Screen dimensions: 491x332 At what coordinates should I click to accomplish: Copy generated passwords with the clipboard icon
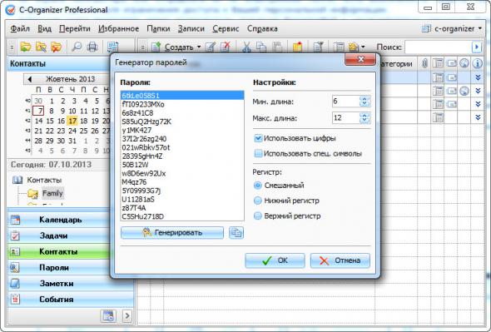point(236,233)
